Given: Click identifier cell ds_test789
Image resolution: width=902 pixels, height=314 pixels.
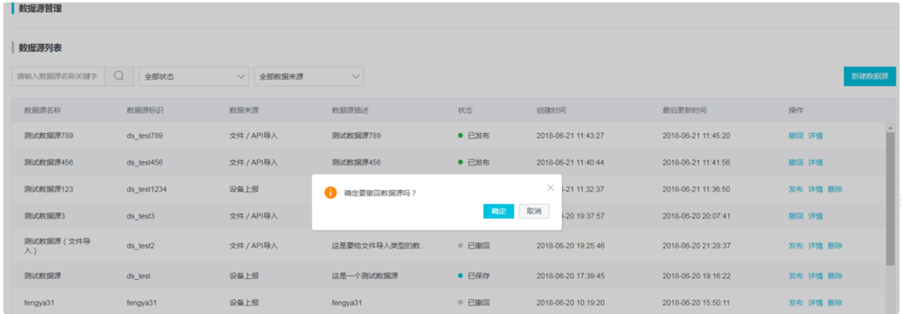Looking at the screenshot, I should 145,136.
